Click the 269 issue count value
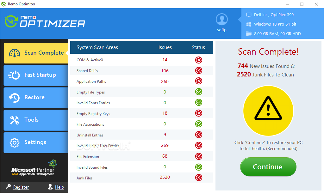The image size is (324, 193). [x=165, y=145]
